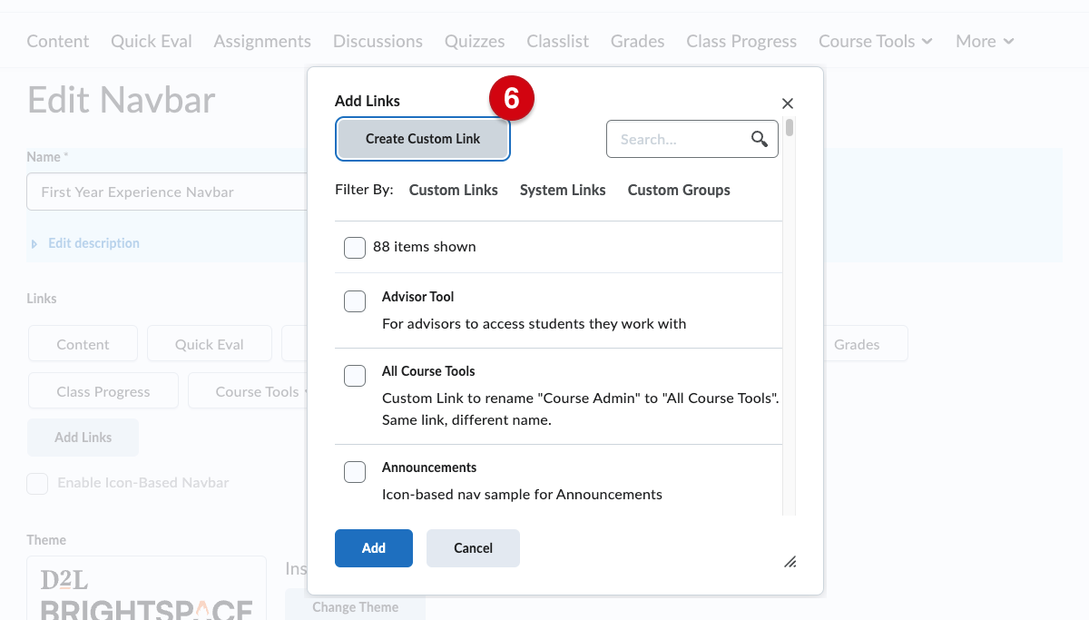
Task: Select the Class Progress link chip
Action: [103, 391]
